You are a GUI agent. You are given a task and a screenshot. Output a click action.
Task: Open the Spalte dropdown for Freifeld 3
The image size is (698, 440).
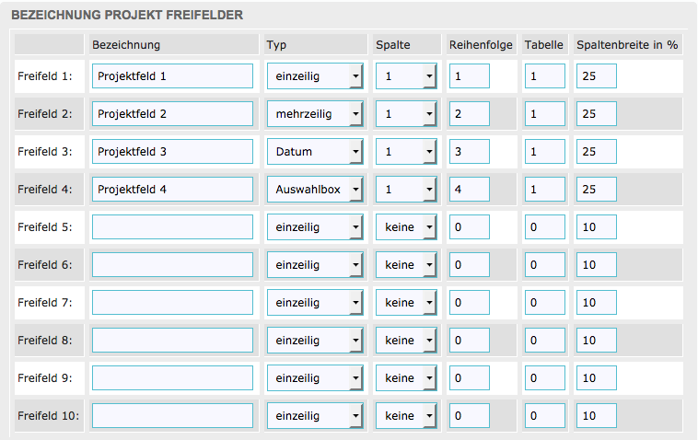(x=406, y=151)
